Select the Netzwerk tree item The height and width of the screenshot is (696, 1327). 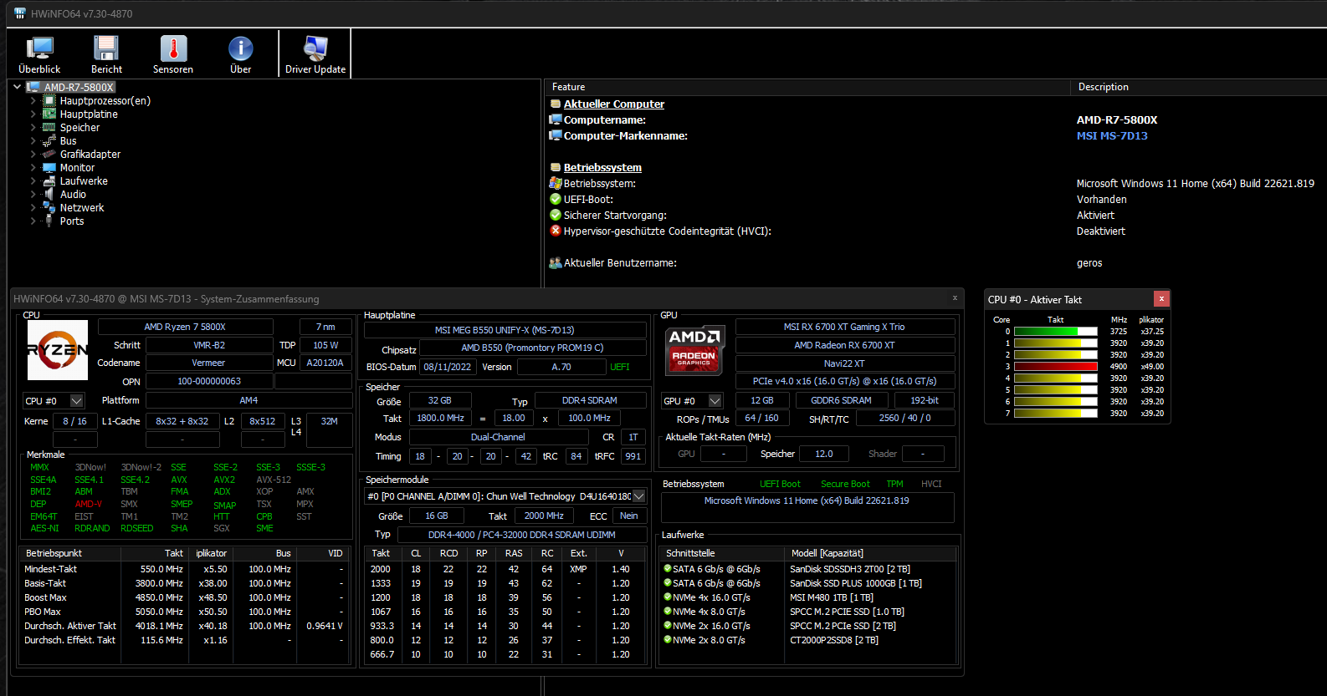click(x=82, y=207)
